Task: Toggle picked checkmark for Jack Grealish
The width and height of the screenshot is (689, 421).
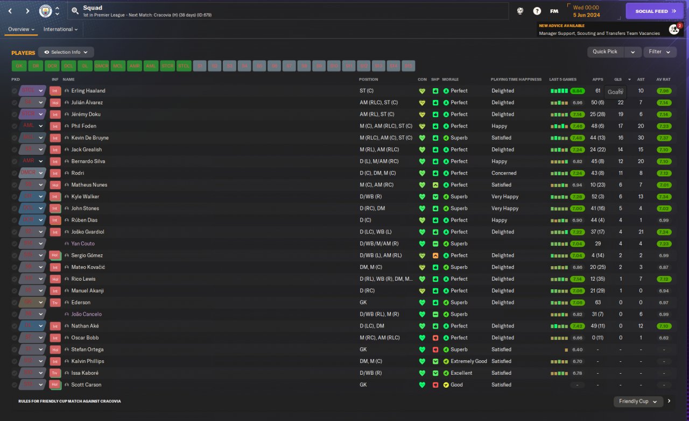Action: (15, 150)
